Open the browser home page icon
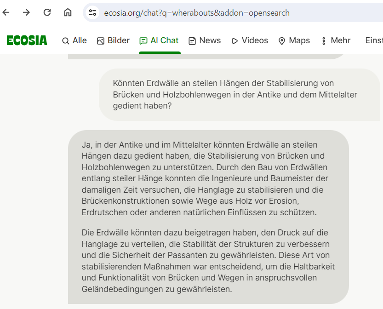This screenshot has width=383, height=309. point(68,12)
